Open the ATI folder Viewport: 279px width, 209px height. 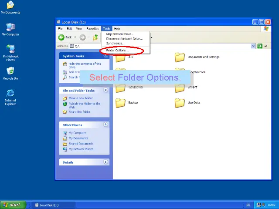[124, 57]
